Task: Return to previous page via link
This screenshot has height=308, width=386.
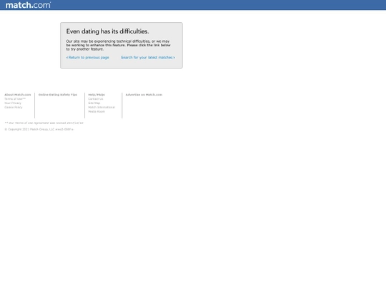Action: pyautogui.click(x=87, y=58)
